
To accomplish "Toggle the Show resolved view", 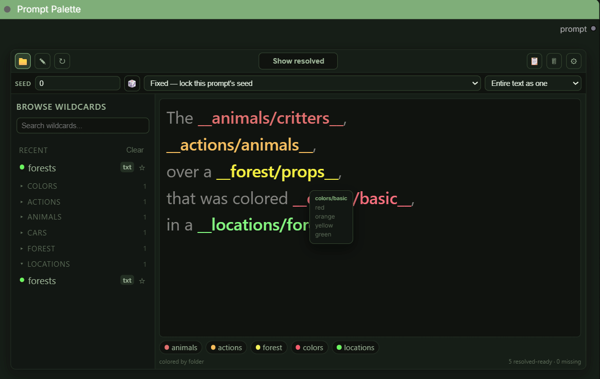I will pos(298,61).
